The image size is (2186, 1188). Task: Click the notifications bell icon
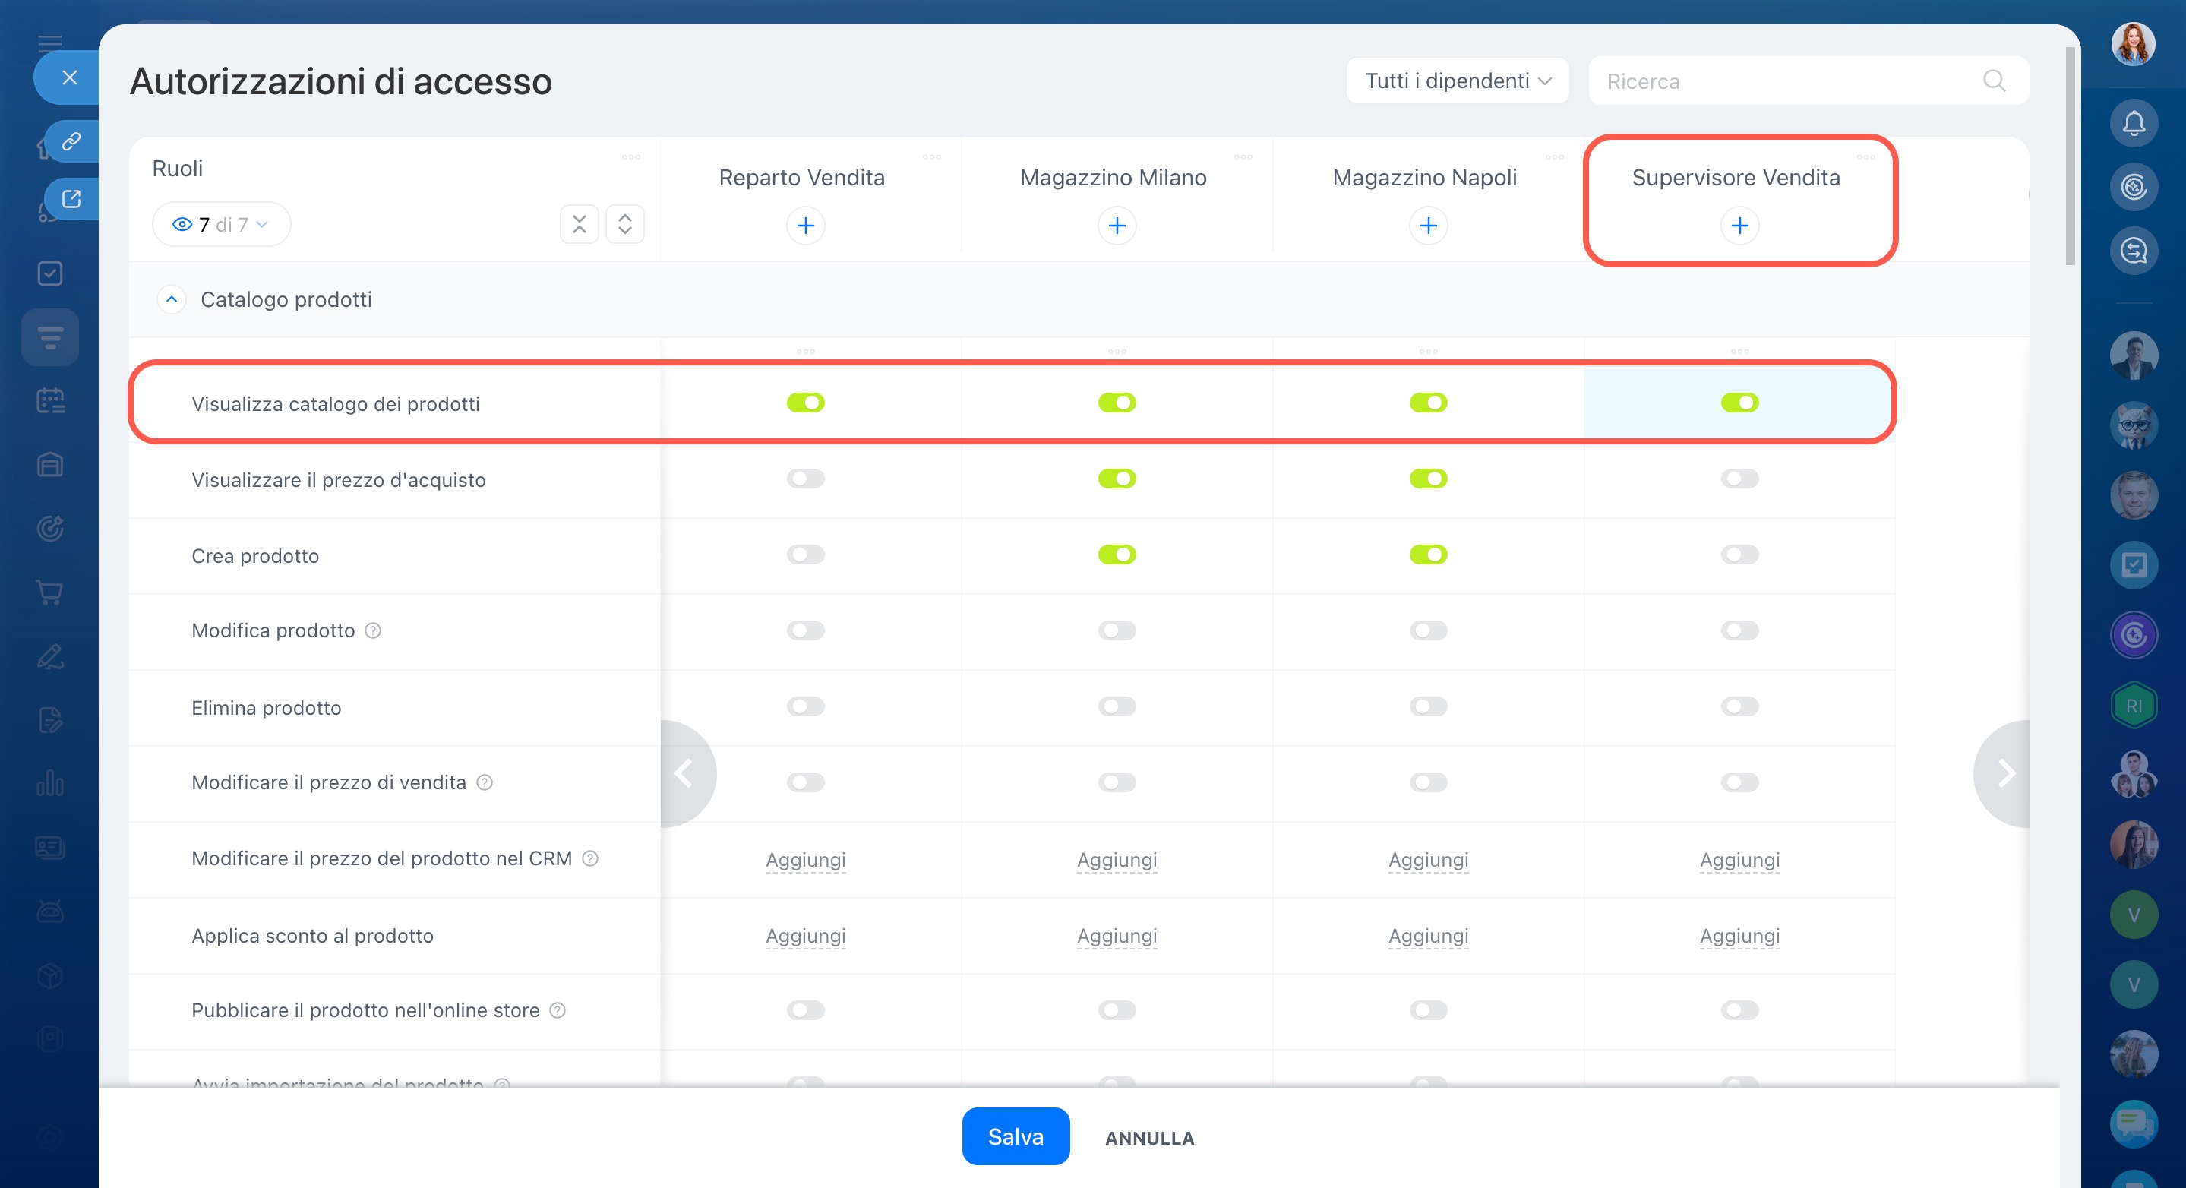tap(2134, 124)
